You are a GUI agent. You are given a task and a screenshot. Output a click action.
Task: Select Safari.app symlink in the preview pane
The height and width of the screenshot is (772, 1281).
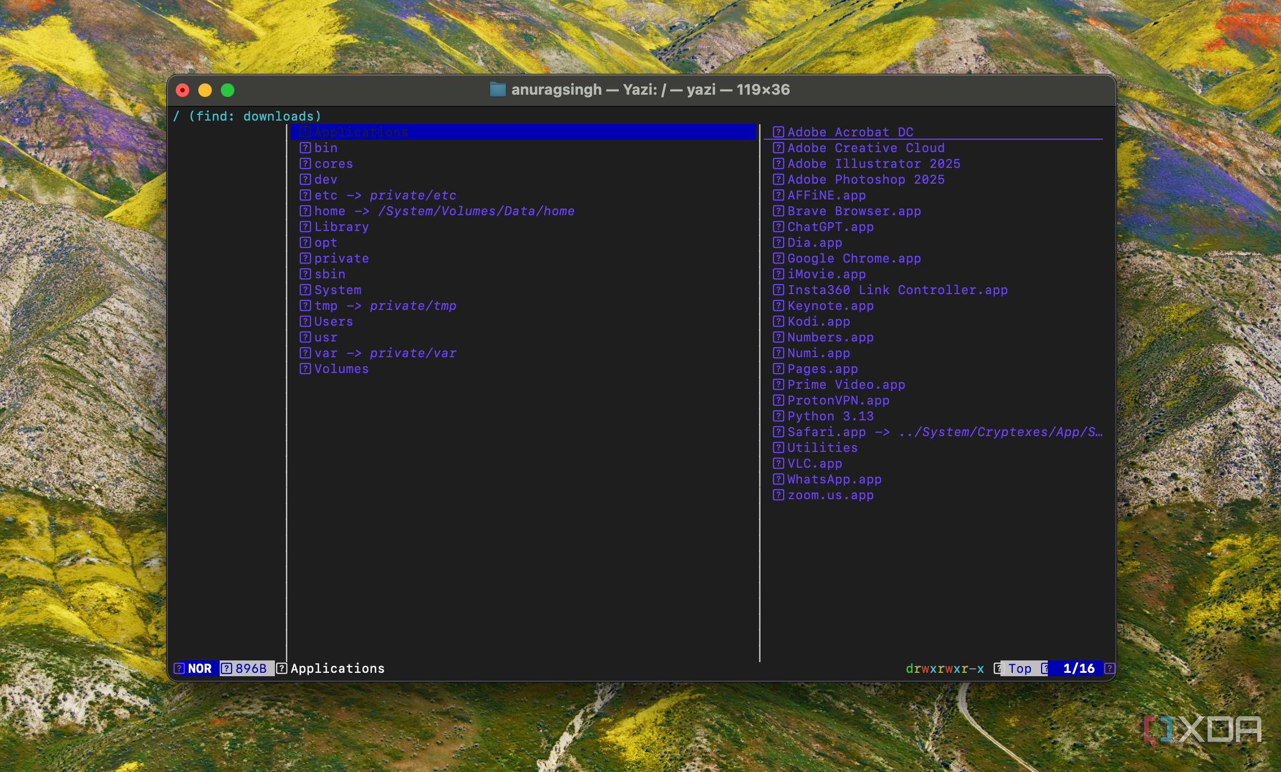click(826, 432)
